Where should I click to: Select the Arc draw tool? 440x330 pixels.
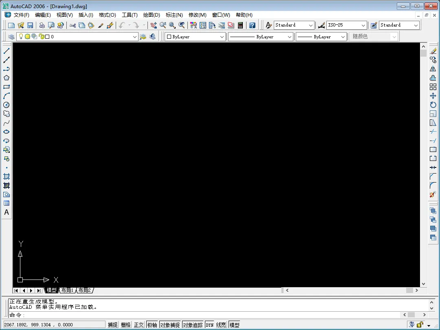(x=7, y=96)
